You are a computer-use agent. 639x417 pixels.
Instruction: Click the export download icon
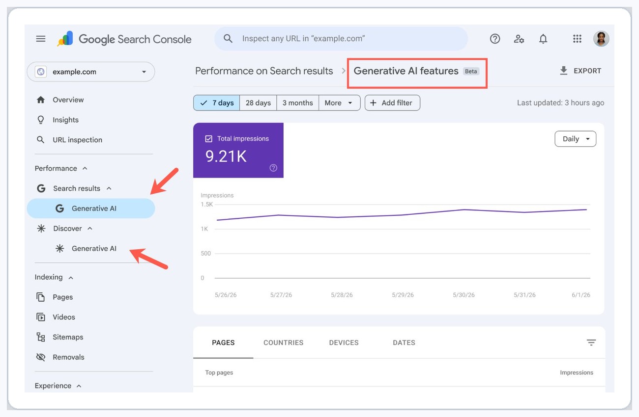coord(563,71)
